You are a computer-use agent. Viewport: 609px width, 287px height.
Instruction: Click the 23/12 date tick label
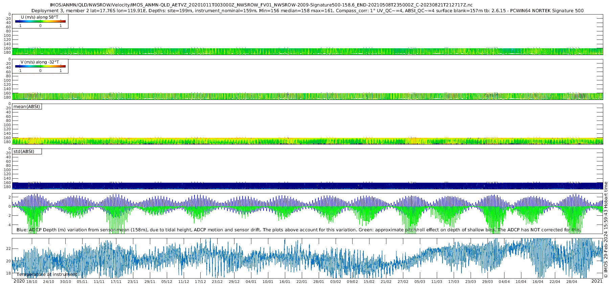click(x=217, y=282)
